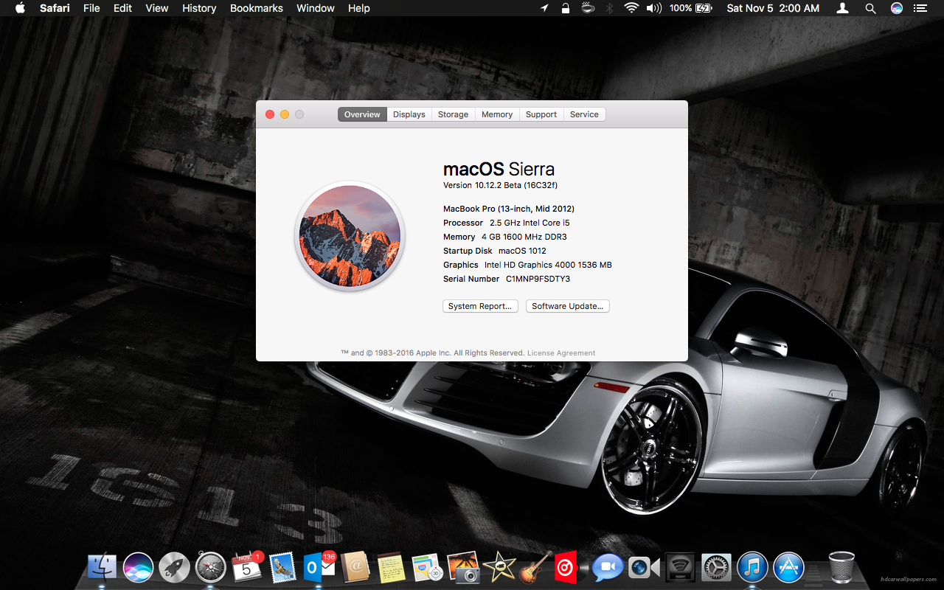Select the Overview tab
The height and width of the screenshot is (590, 944).
tap(362, 114)
